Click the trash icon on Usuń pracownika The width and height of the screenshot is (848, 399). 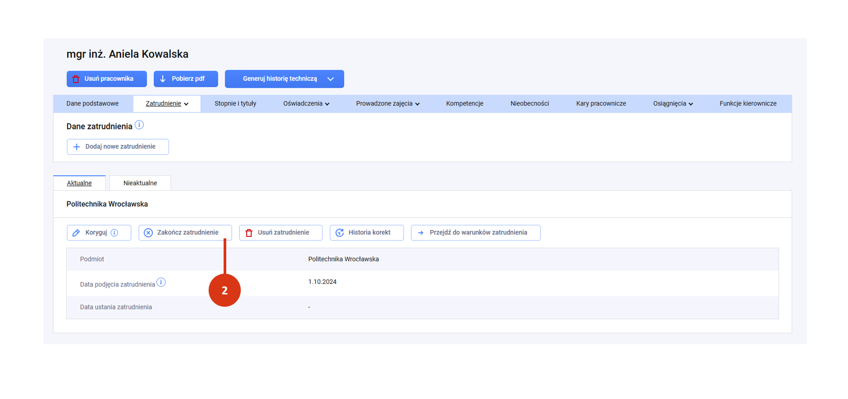76,79
